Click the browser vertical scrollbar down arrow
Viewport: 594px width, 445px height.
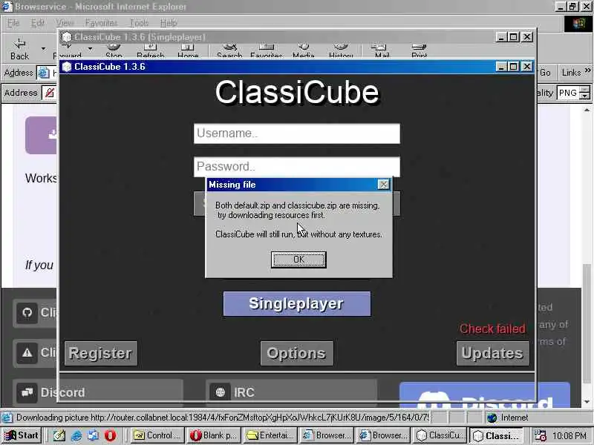[587, 402]
